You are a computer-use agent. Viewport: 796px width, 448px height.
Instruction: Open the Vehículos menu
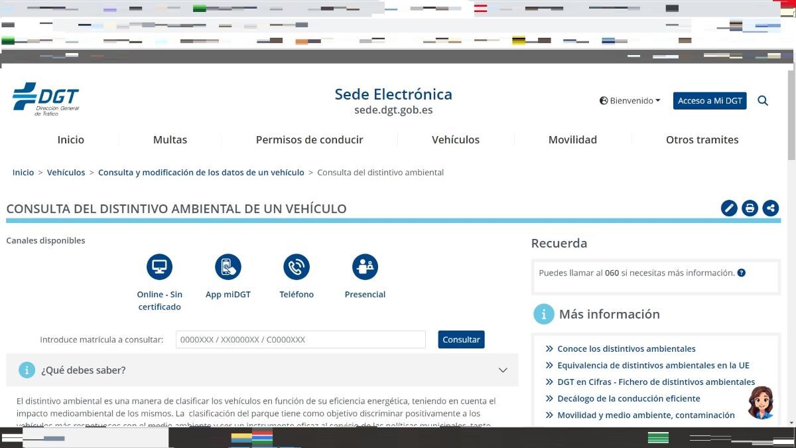[456, 139]
